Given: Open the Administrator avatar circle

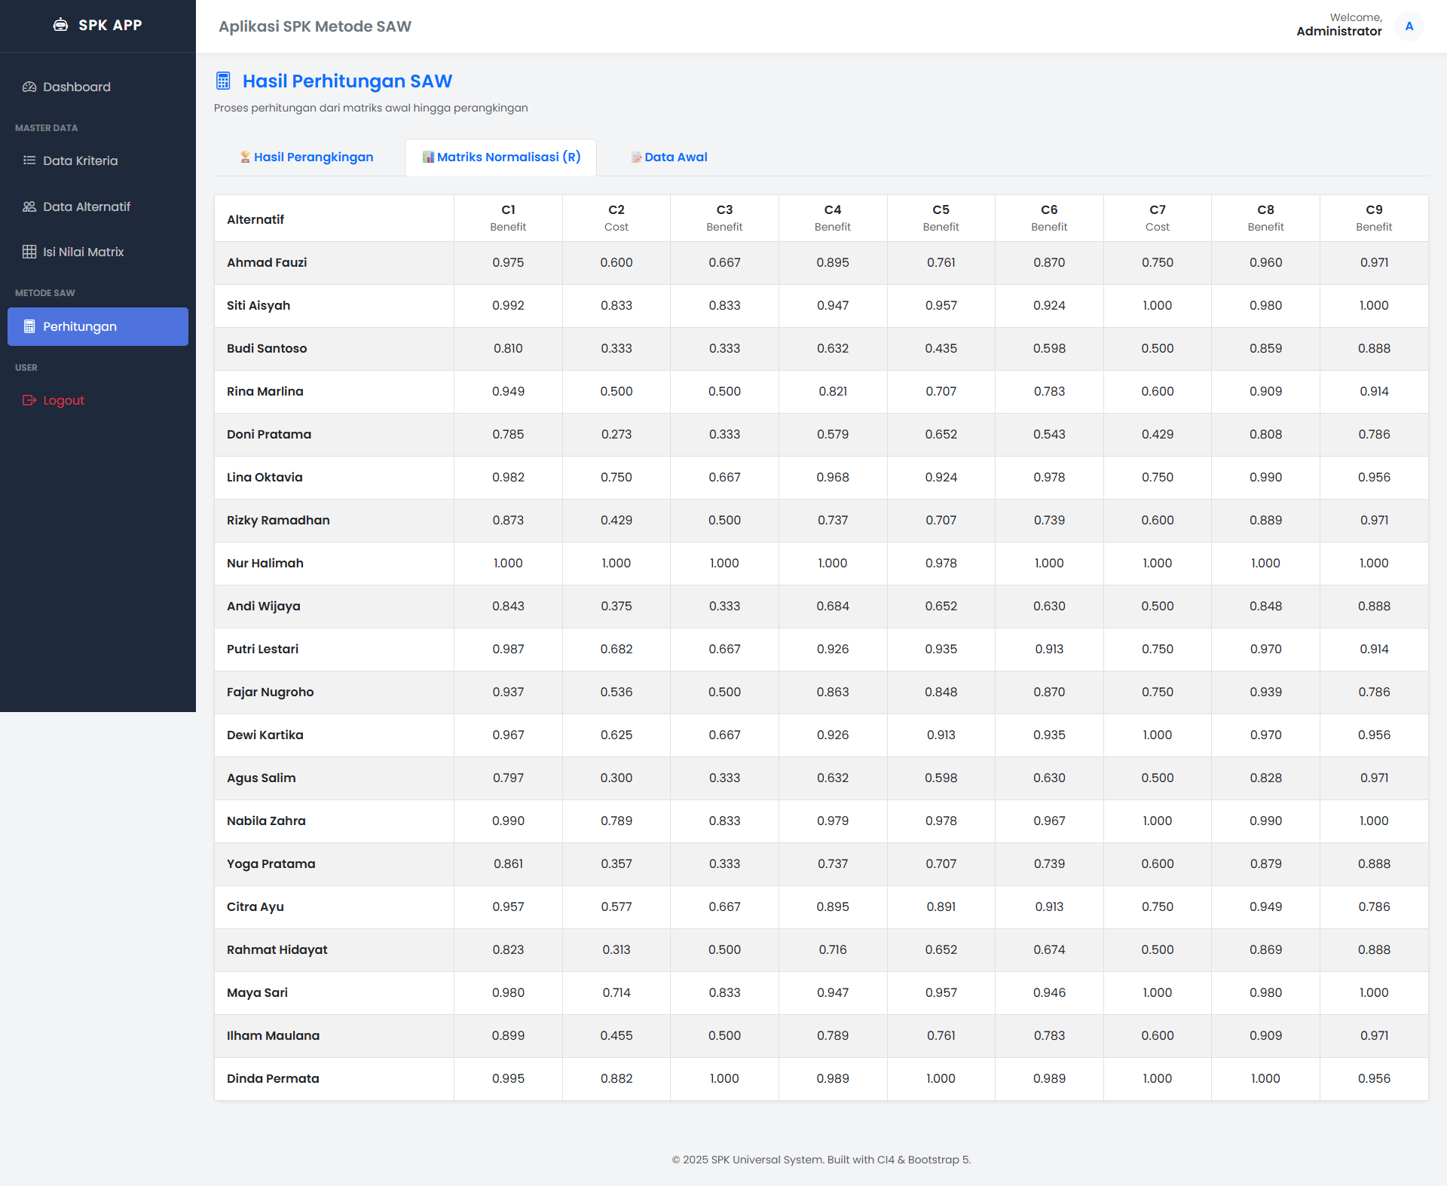Looking at the screenshot, I should pyautogui.click(x=1409, y=26).
